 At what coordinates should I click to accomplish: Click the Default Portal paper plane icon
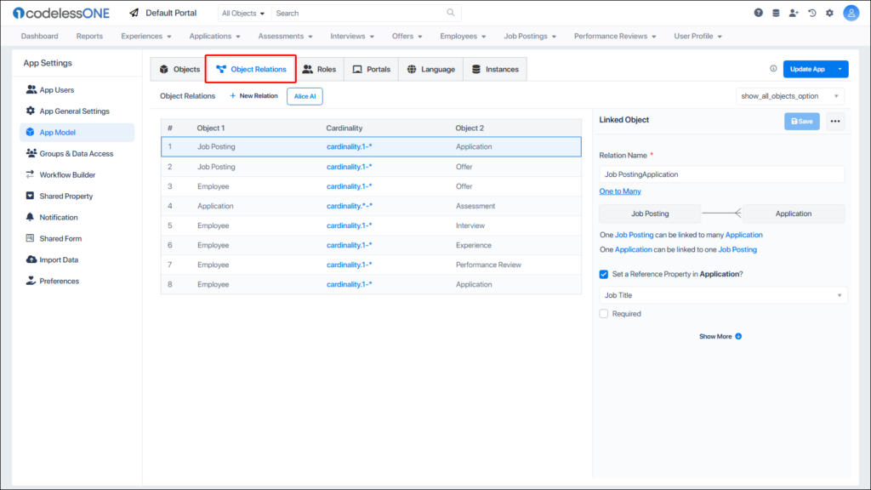(134, 13)
